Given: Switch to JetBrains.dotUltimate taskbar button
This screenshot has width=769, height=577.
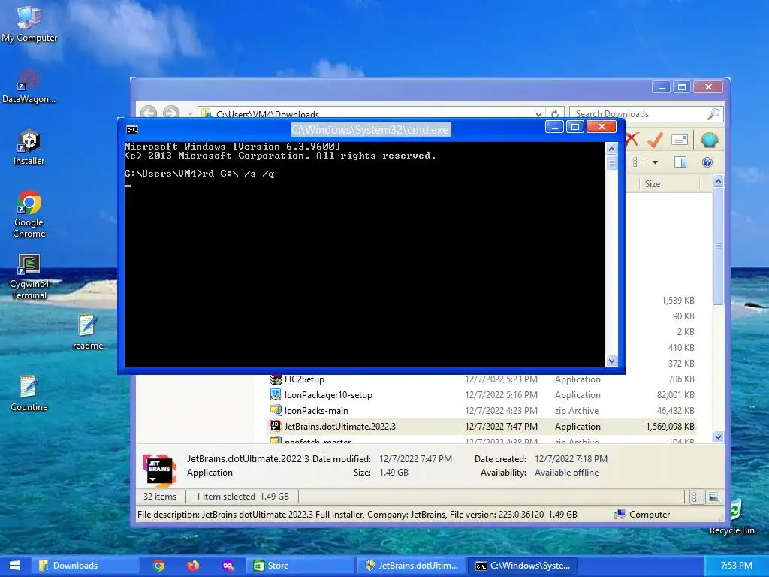Looking at the screenshot, I should 410,566.
